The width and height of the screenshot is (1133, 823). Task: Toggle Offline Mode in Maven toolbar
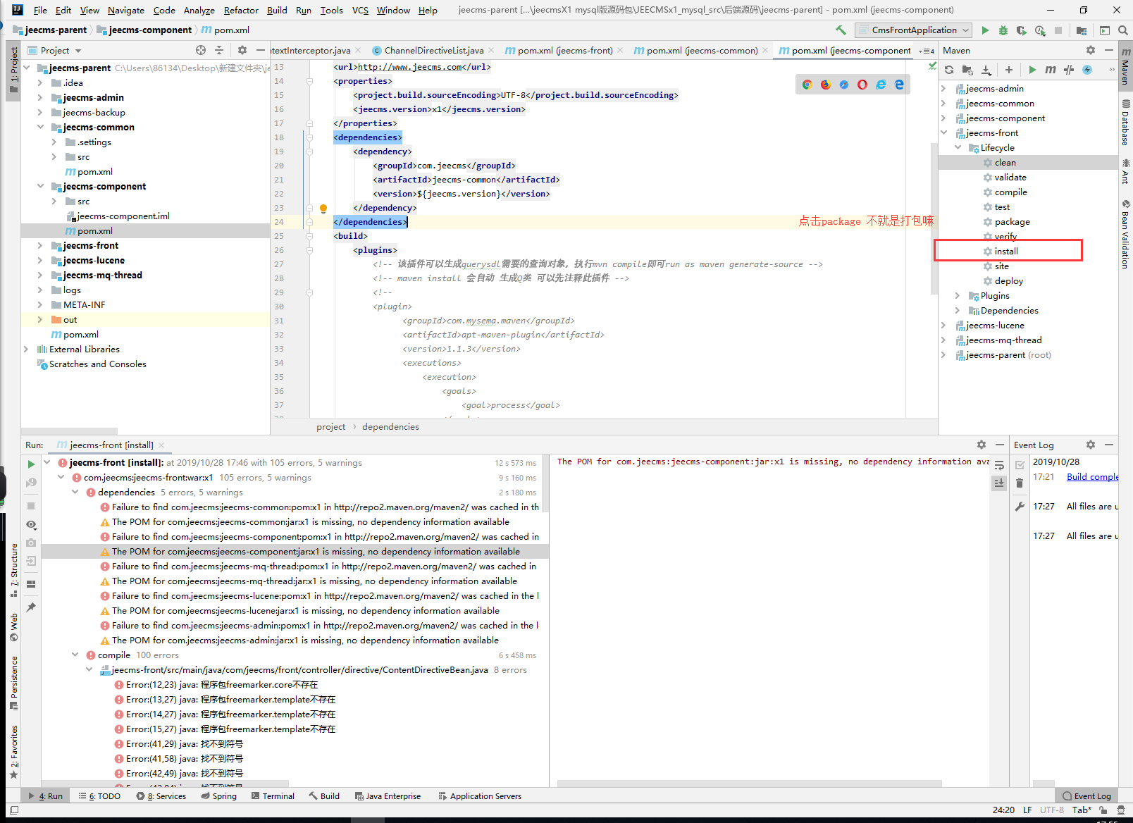coord(1069,70)
